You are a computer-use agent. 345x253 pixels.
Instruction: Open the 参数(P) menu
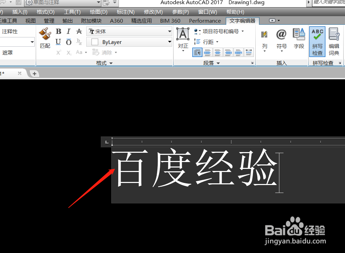(180, 12)
